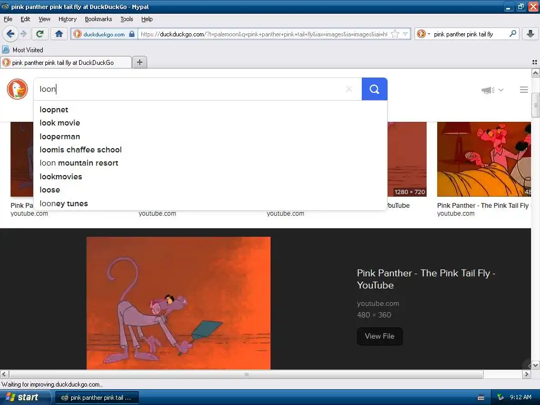Open the search engine selector dropdown
The image size is (540, 405).
(423, 34)
